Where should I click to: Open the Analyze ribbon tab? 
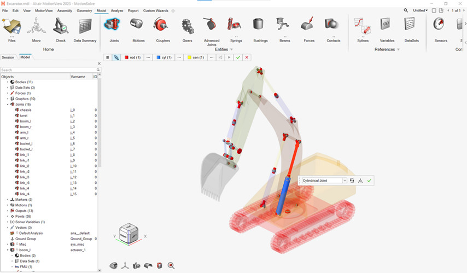click(x=117, y=10)
